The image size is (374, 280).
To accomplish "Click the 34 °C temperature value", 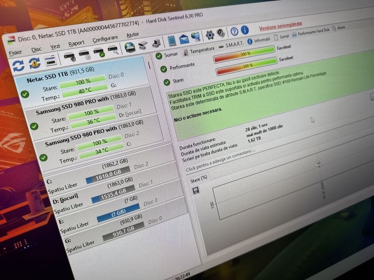I will pos(101,152).
